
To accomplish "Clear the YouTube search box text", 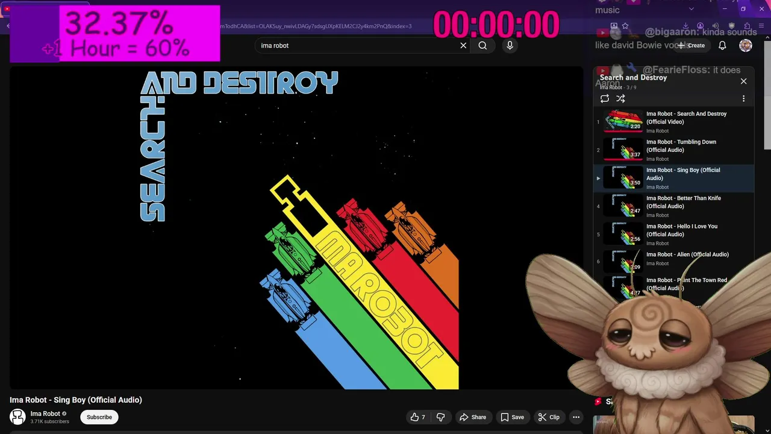I will click(x=463, y=45).
